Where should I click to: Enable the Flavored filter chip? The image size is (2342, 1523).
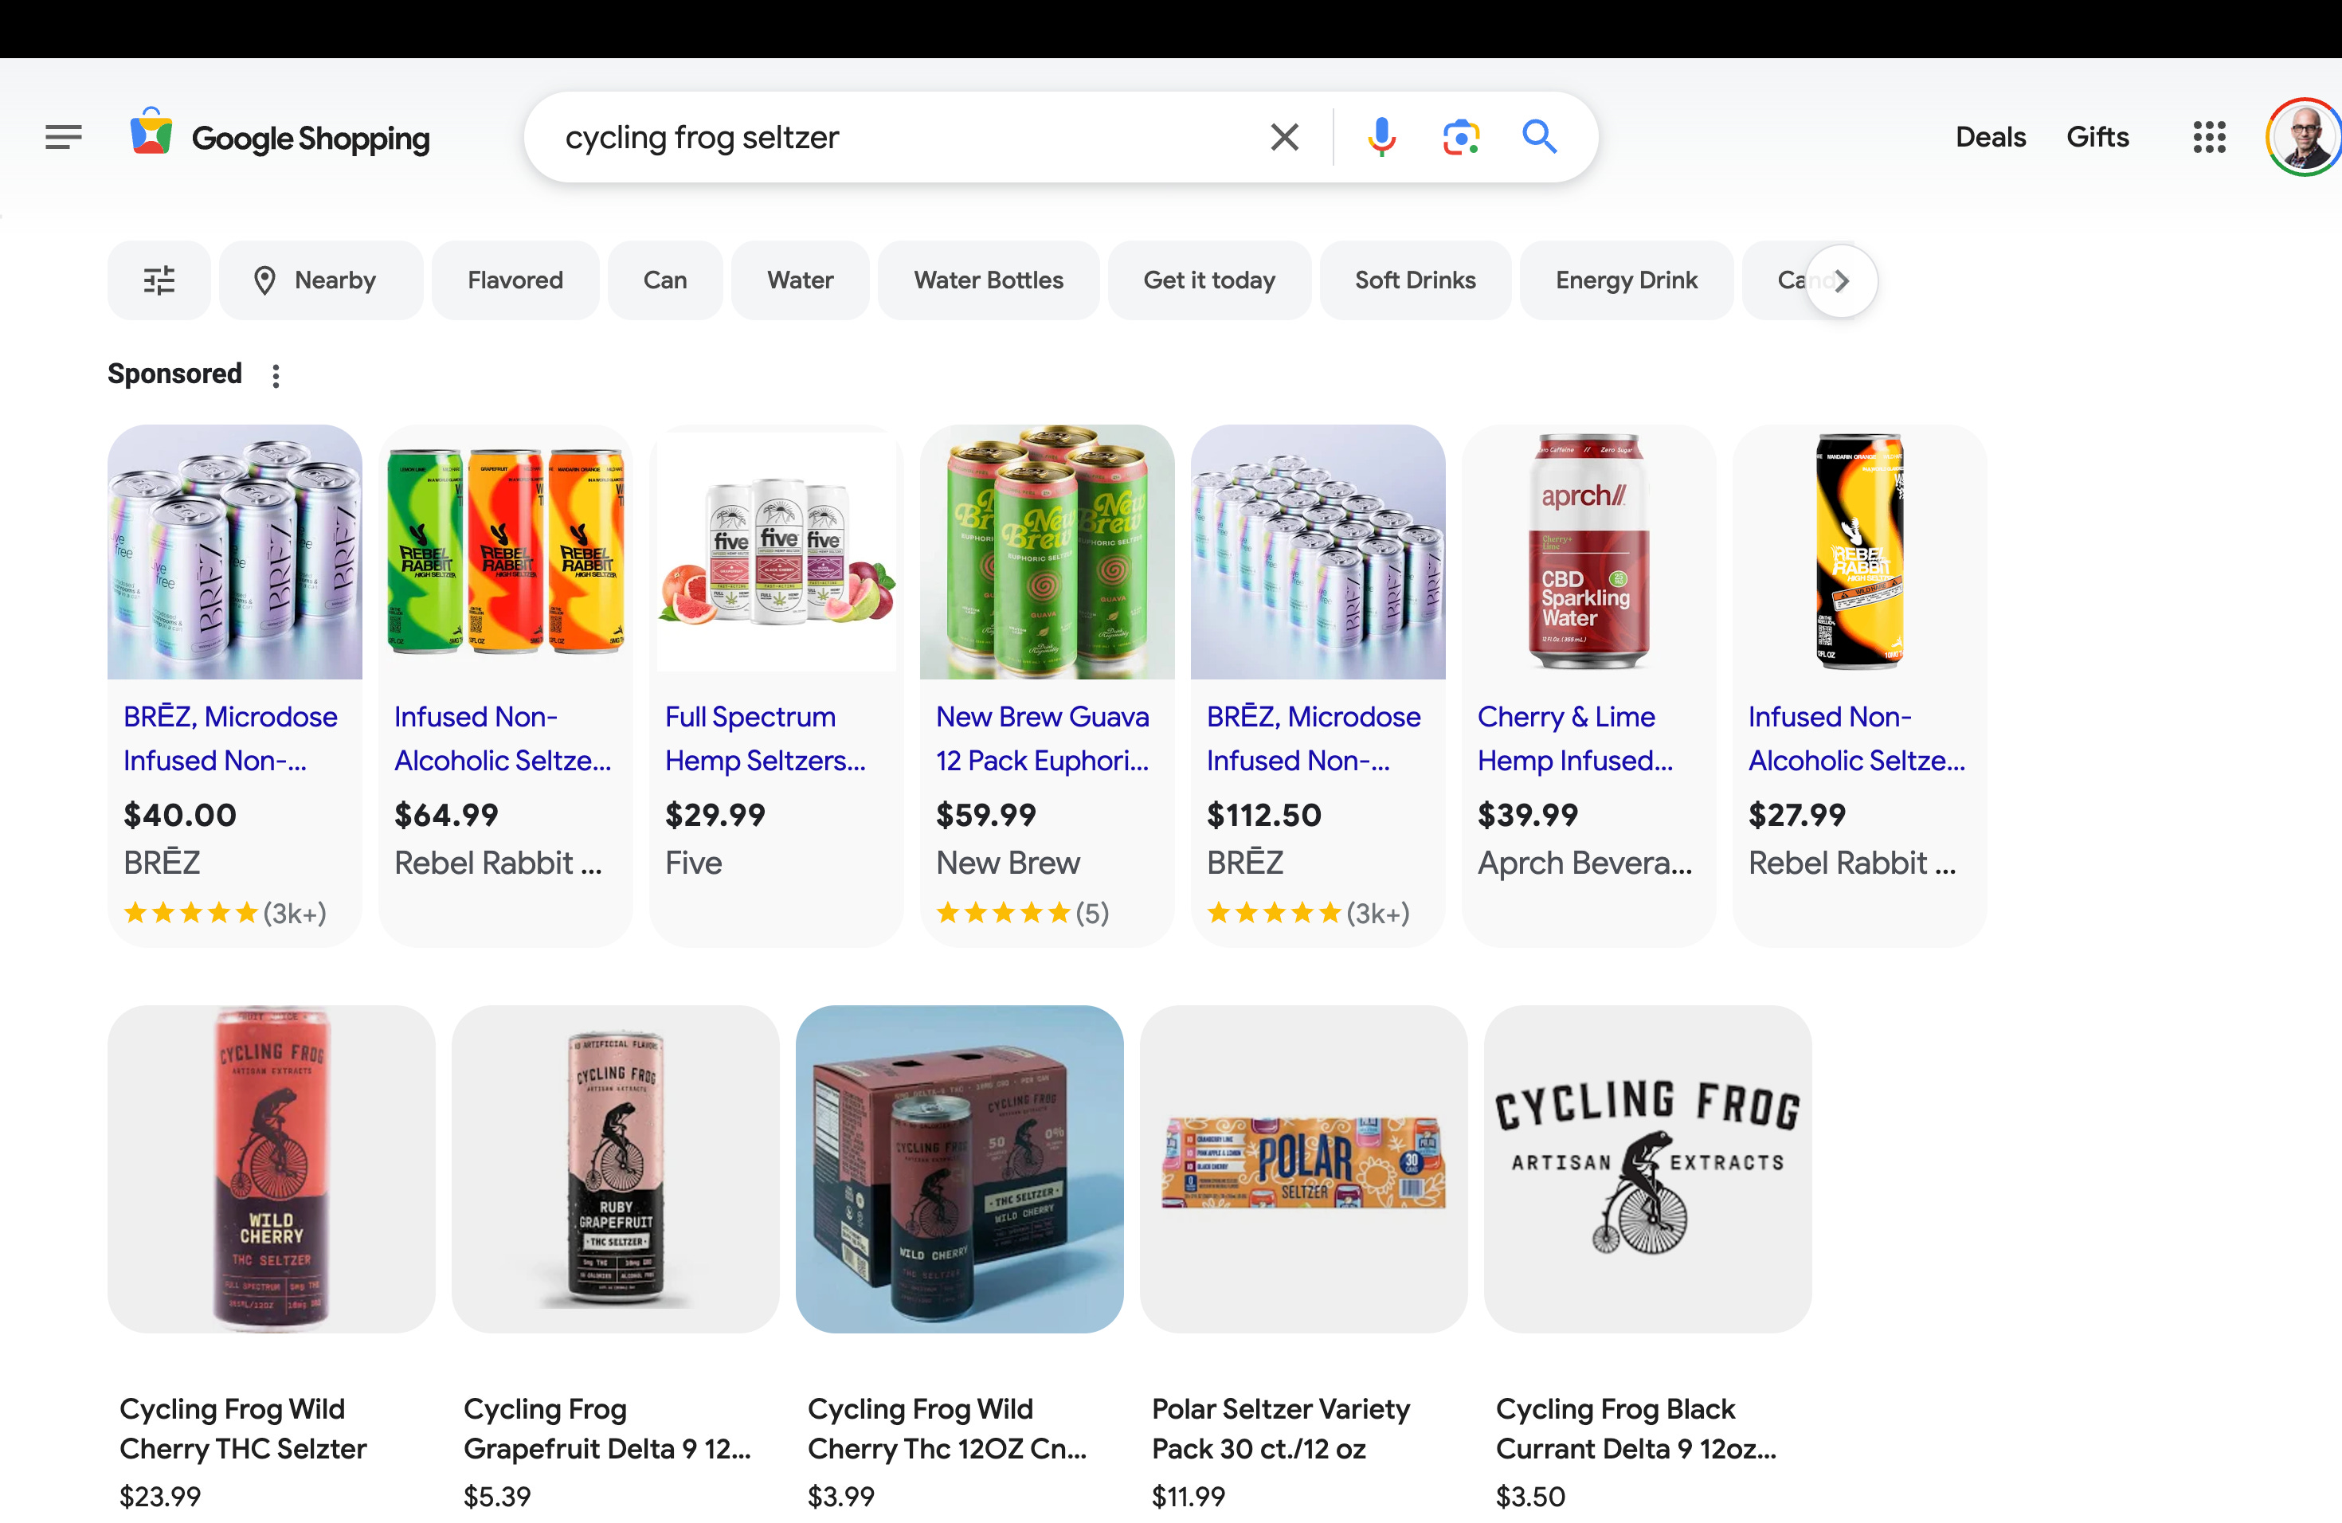pyautogui.click(x=515, y=280)
